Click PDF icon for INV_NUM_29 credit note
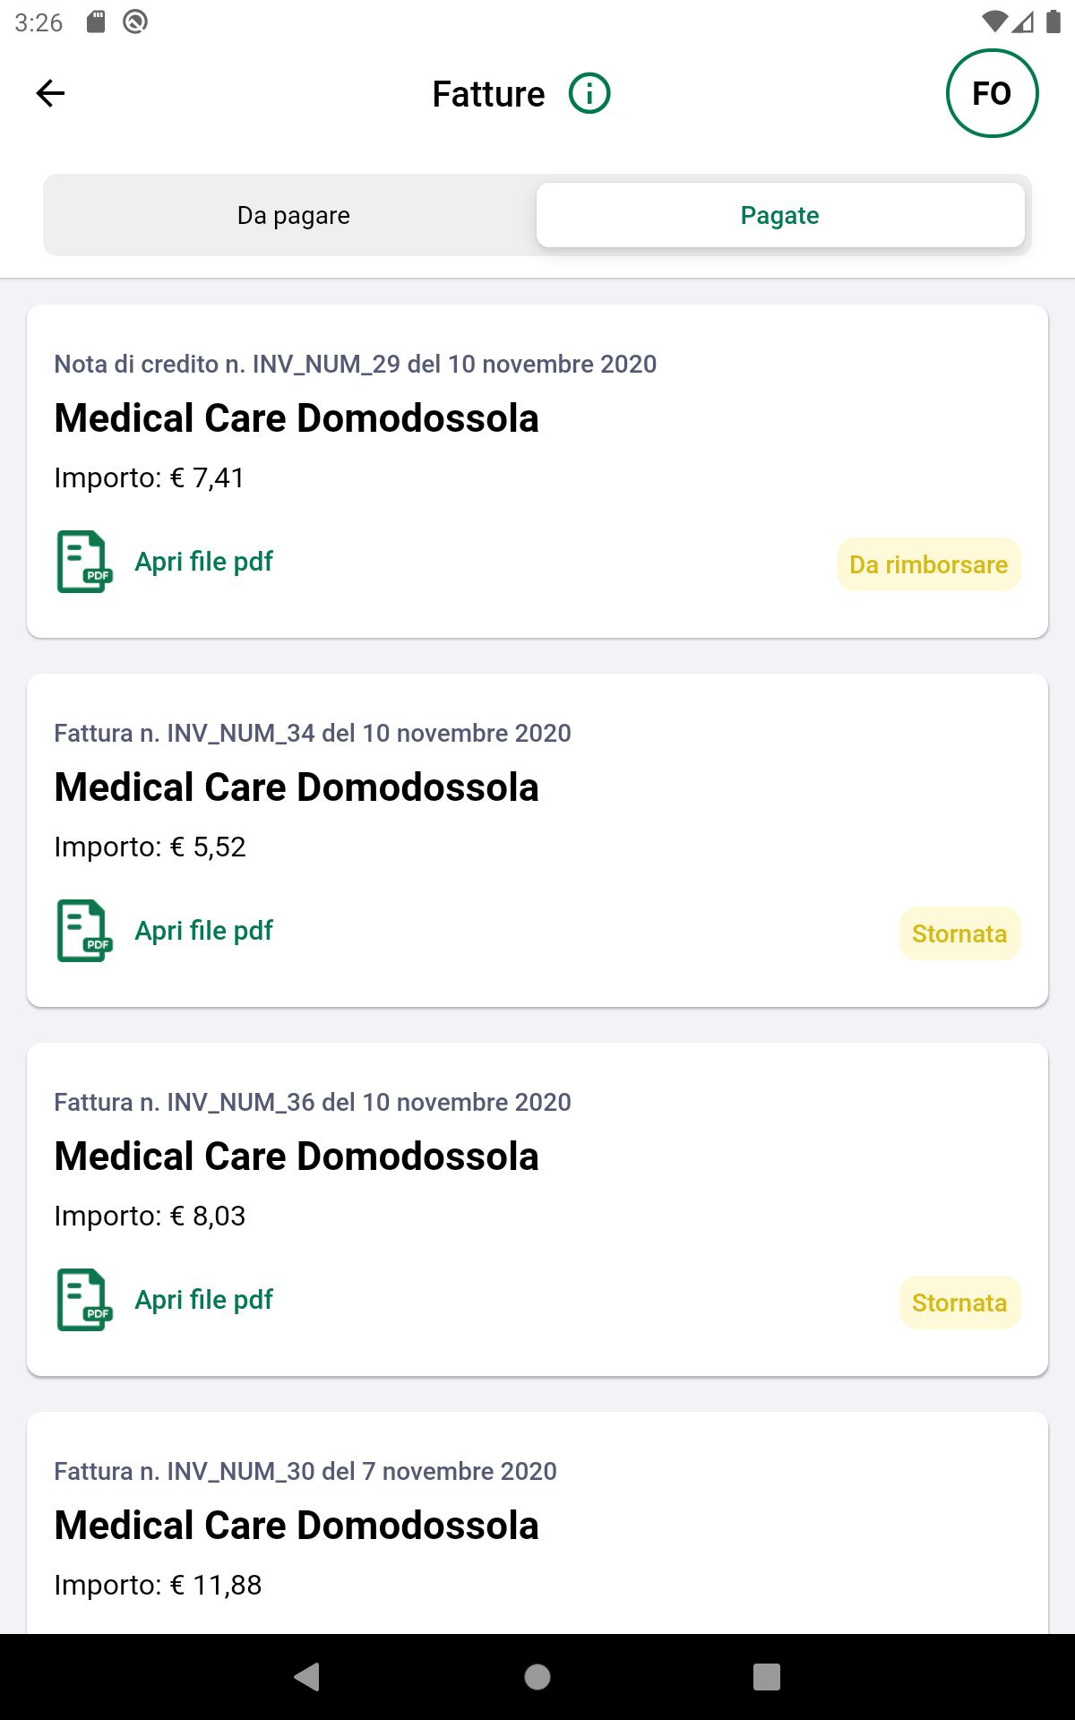The width and height of the screenshot is (1075, 1720). [84, 563]
